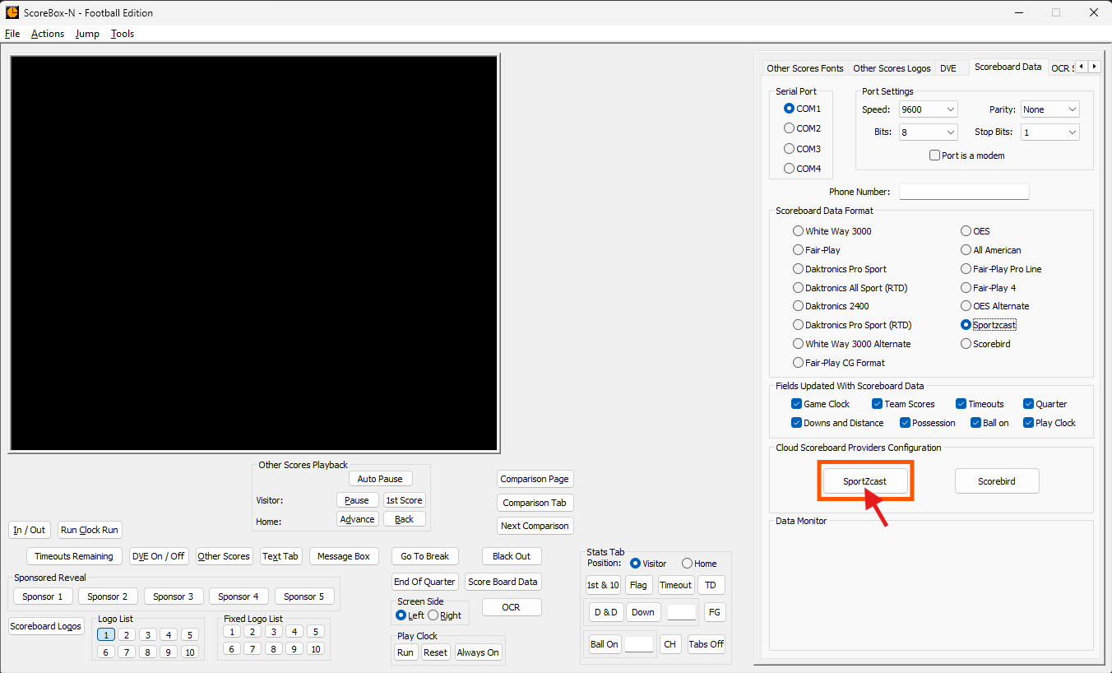Click the Go To Break button

click(425, 556)
